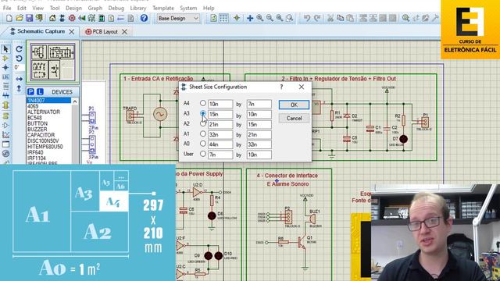500x281 pixels.
Task: Click the Copy to clipboard icon
Action: pos(341,18)
